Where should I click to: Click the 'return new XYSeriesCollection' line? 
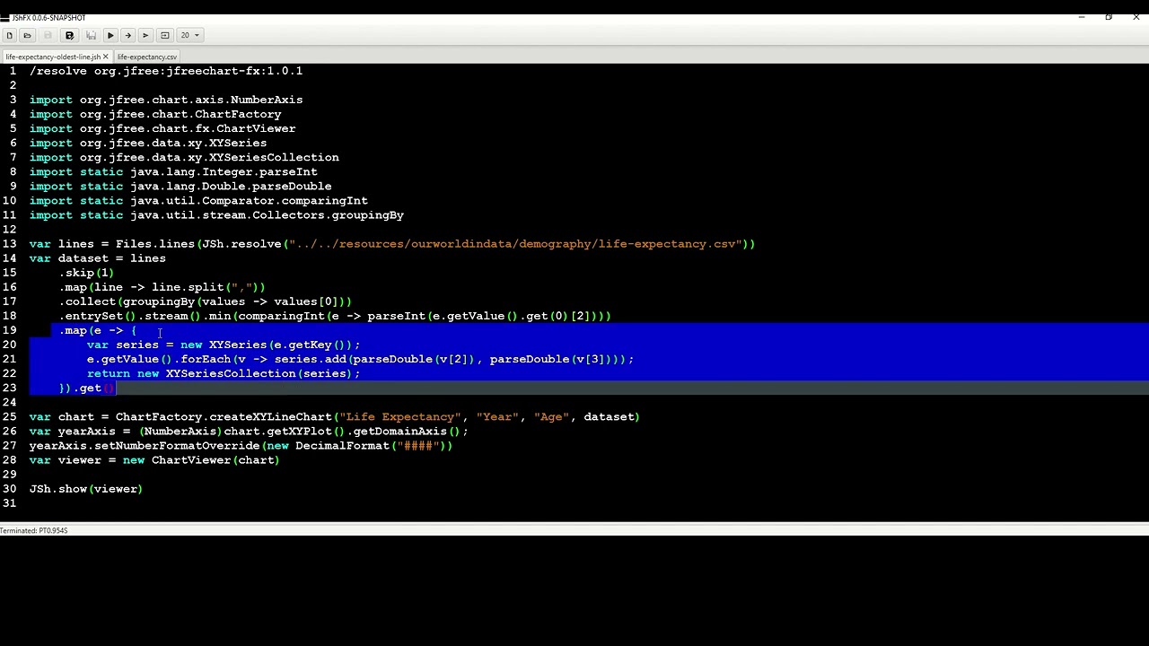(x=224, y=373)
